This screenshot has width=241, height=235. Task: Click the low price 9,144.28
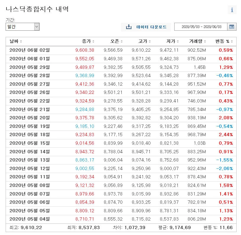(x=169, y=84)
